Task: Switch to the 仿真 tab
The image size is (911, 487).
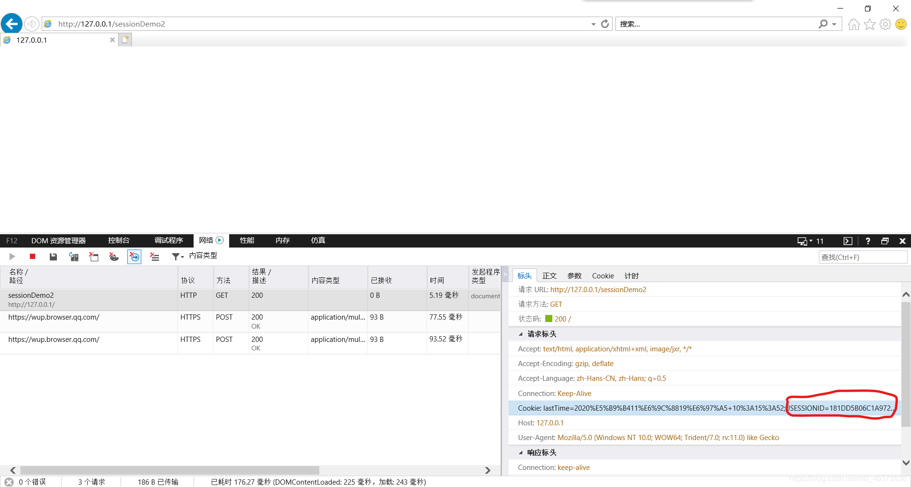Action: coord(318,240)
